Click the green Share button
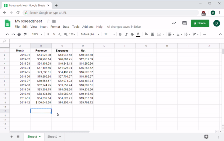 click(x=200, y=23)
